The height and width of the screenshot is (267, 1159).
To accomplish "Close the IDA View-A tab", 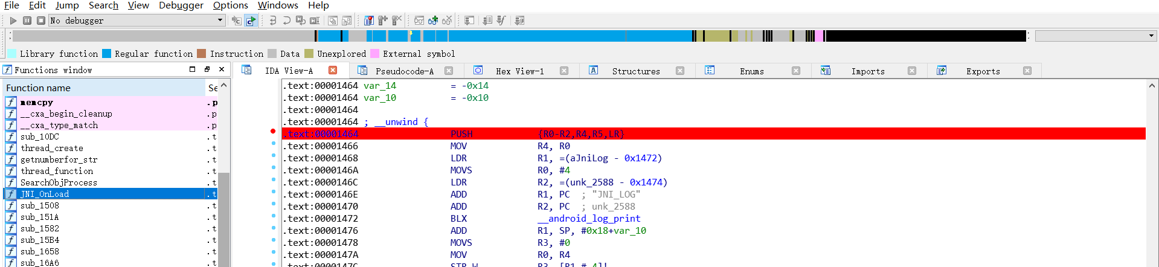I will coord(333,71).
